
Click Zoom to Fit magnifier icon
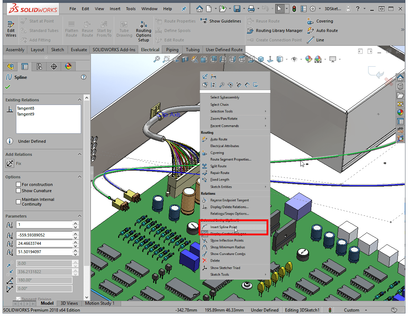[x=157, y=59]
